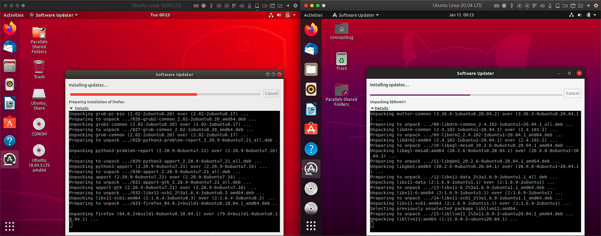Cancel the update in the 18.04 Software Updater

click(271, 93)
